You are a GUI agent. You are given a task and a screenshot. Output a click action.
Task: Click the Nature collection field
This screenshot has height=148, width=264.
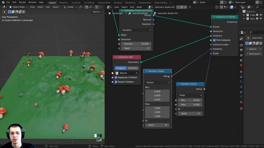[127, 73]
